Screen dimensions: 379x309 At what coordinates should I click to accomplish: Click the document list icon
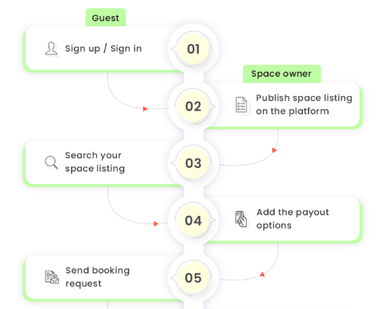click(x=241, y=105)
